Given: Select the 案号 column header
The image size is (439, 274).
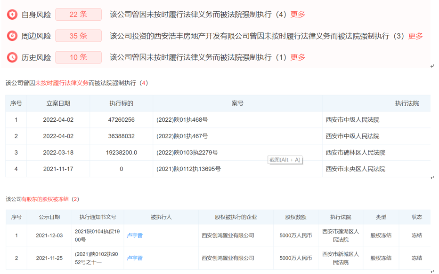Looking at the screenshot, I should coord(237,103).
